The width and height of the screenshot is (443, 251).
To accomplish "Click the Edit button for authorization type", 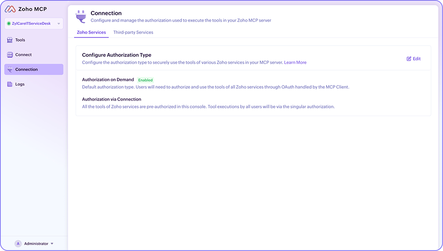I will click(x=414, y=59).
